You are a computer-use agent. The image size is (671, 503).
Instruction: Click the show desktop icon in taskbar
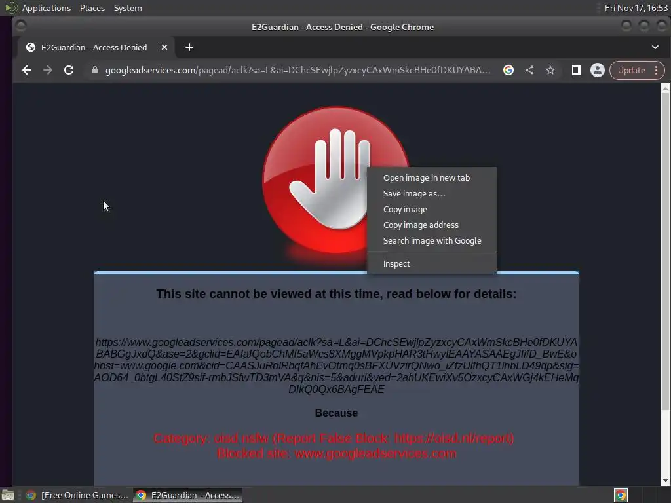8,495
